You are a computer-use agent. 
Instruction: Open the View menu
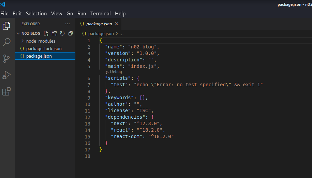click(57, 14)
